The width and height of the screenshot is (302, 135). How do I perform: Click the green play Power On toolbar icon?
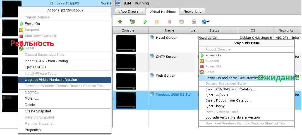(x=145, y=22)
